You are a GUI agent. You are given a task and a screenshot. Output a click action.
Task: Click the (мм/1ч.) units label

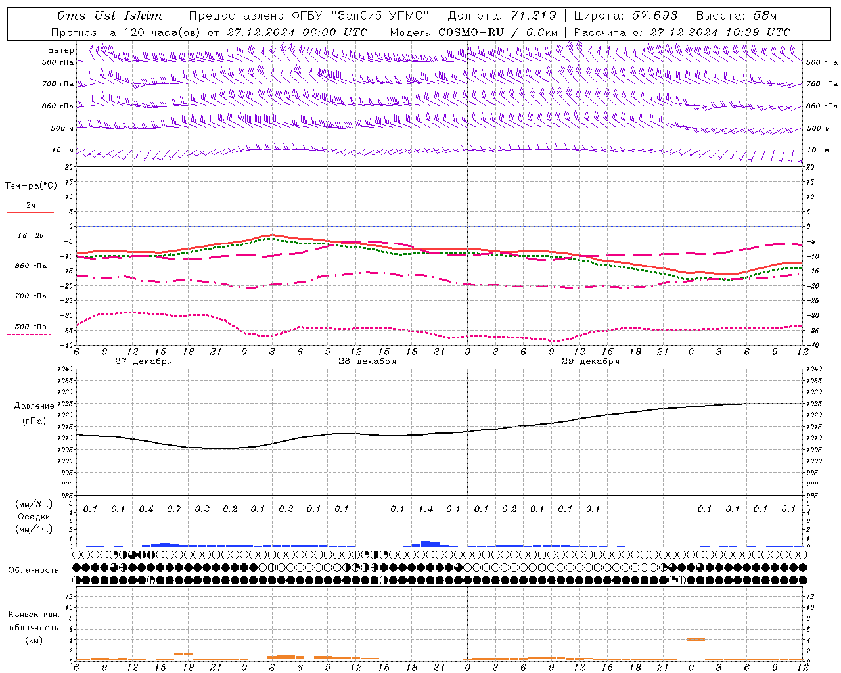(x=34, y=529)
